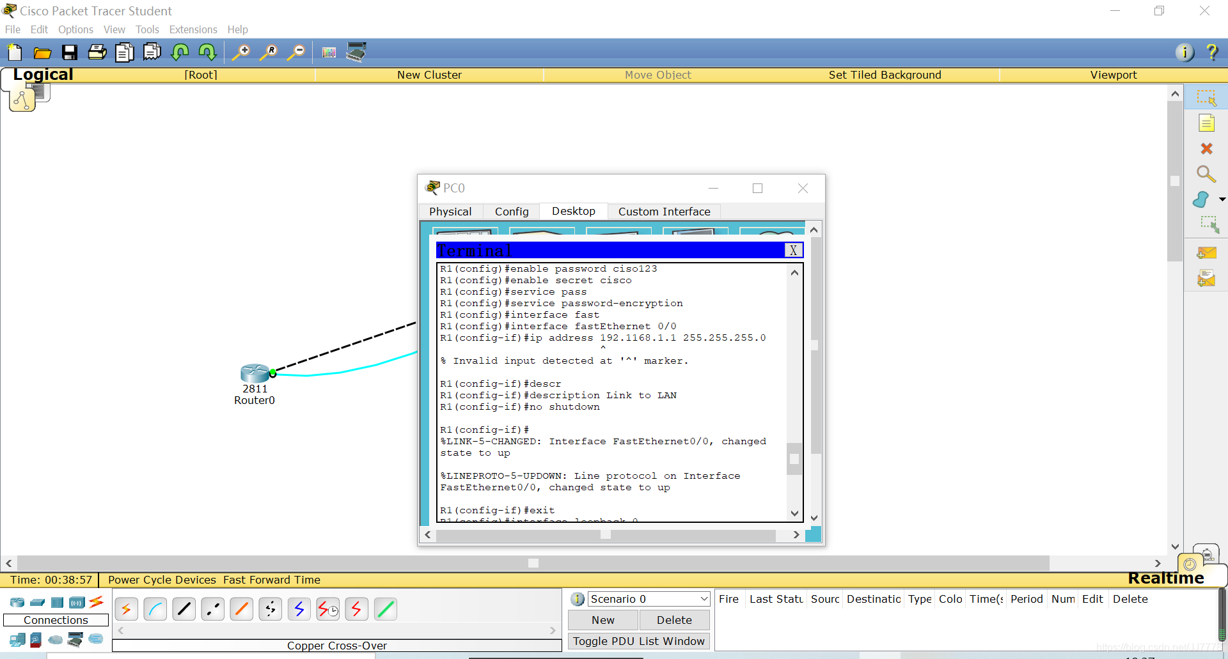
Task: Select the Inspect magnifier tool
Action: point(1206,174)
